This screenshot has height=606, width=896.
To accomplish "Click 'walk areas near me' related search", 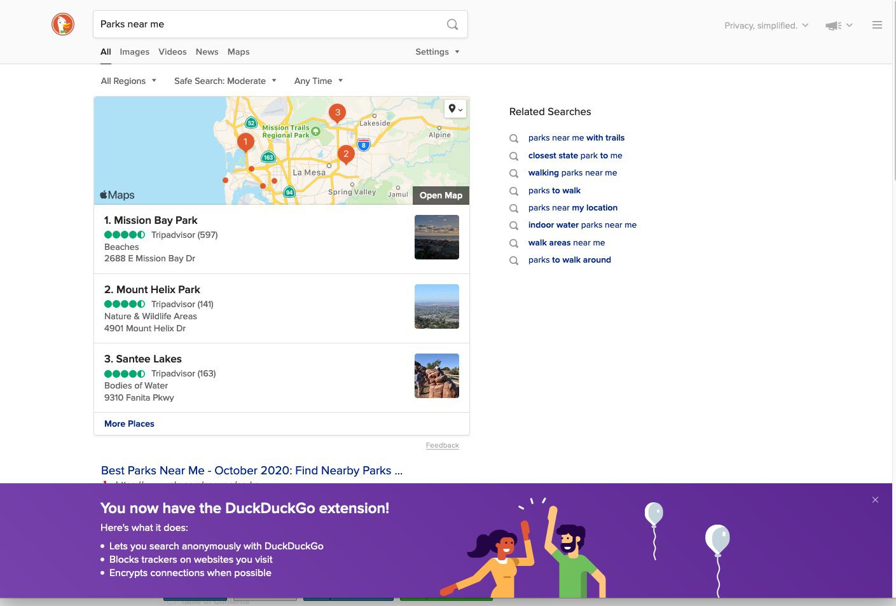I will click(567, 242).
